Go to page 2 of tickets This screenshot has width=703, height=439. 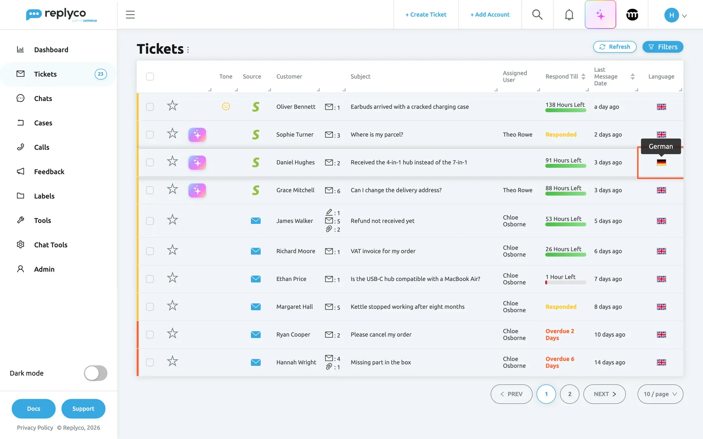569,394
